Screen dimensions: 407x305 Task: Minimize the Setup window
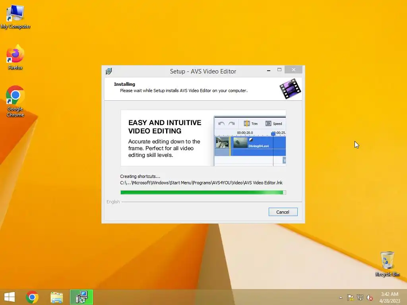[269, 70]
